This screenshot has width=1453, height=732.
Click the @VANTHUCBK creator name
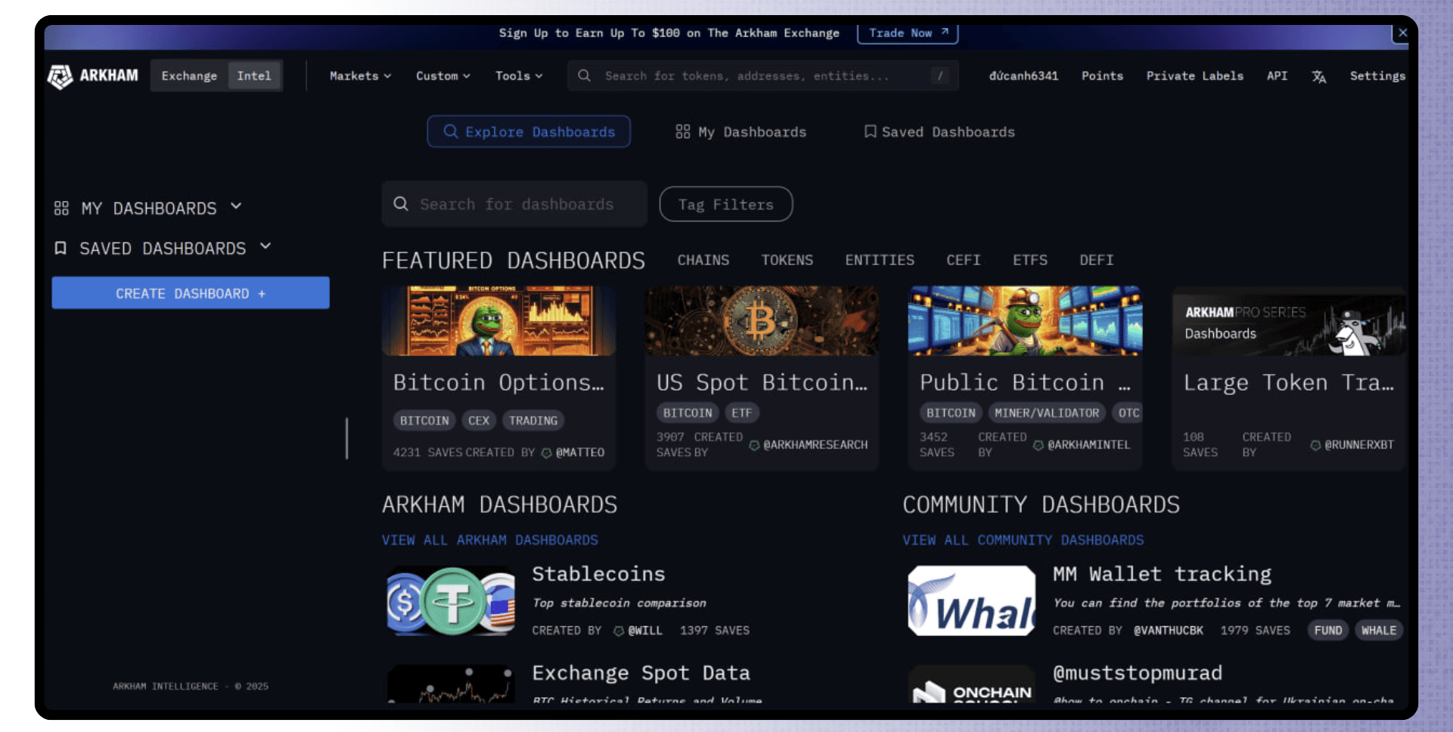pyautogui.click(x=1169, y=631)
